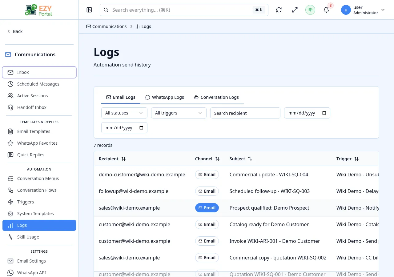Toggle fullscreen with the expand arrows icon
This screenshot has width=394, height=277.
[295, 10]
